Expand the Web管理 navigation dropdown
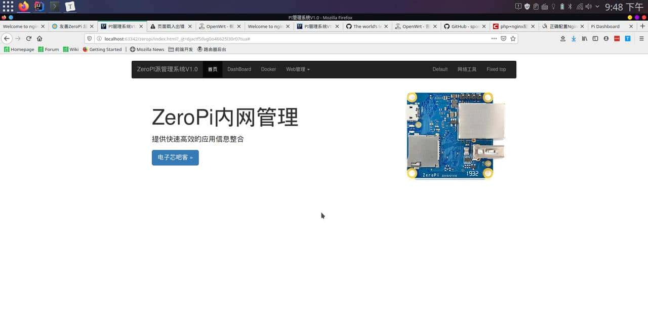This screenshot has width=648, height=310. coord(297,69)
